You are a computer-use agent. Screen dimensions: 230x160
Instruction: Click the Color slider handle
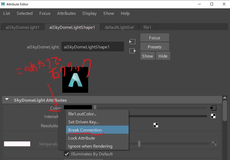coord(95,107)
